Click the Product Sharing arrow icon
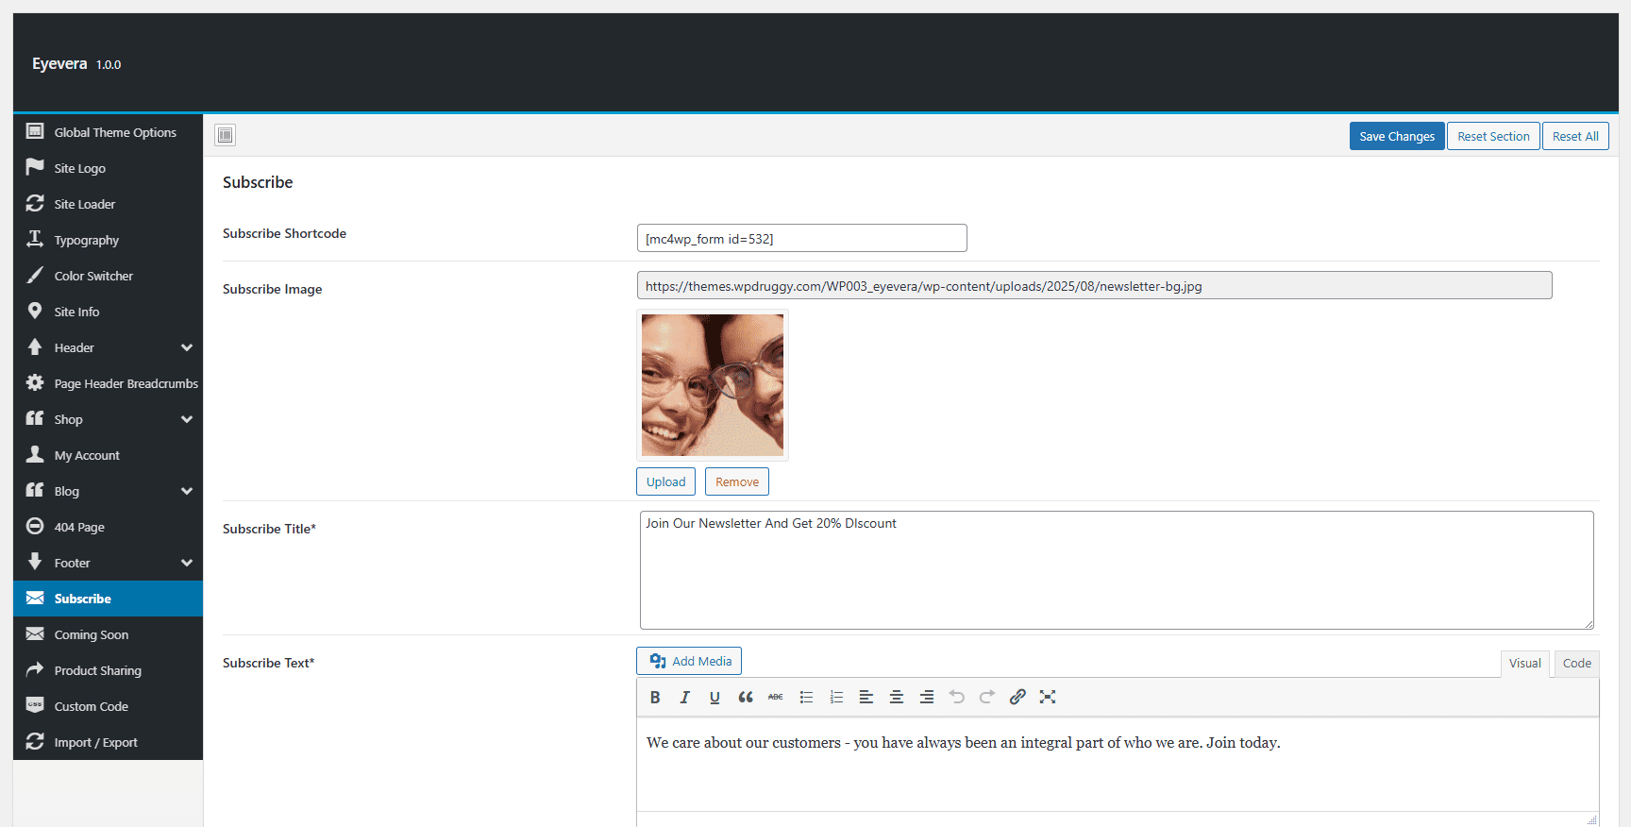 (35, 669)
